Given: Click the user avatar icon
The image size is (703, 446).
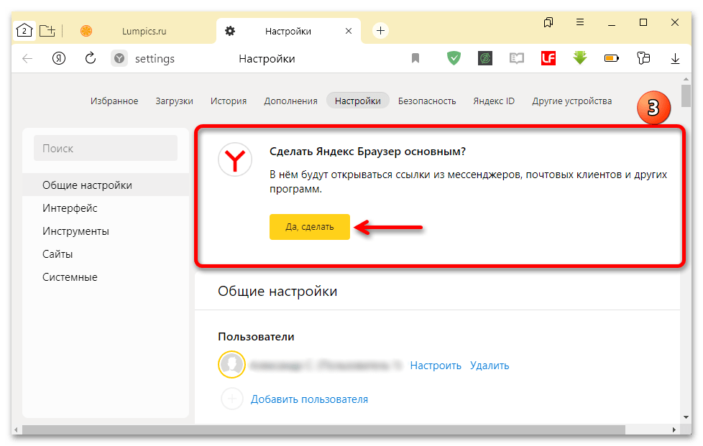Looking at the screenshot, I should (x=231, y=364).
